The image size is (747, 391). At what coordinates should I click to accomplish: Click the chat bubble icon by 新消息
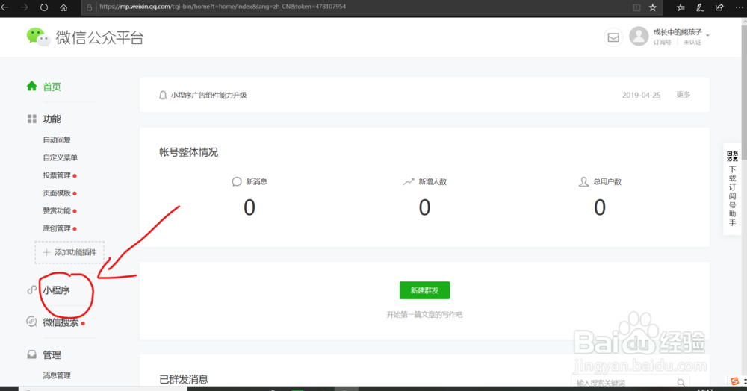pos(237,182)
